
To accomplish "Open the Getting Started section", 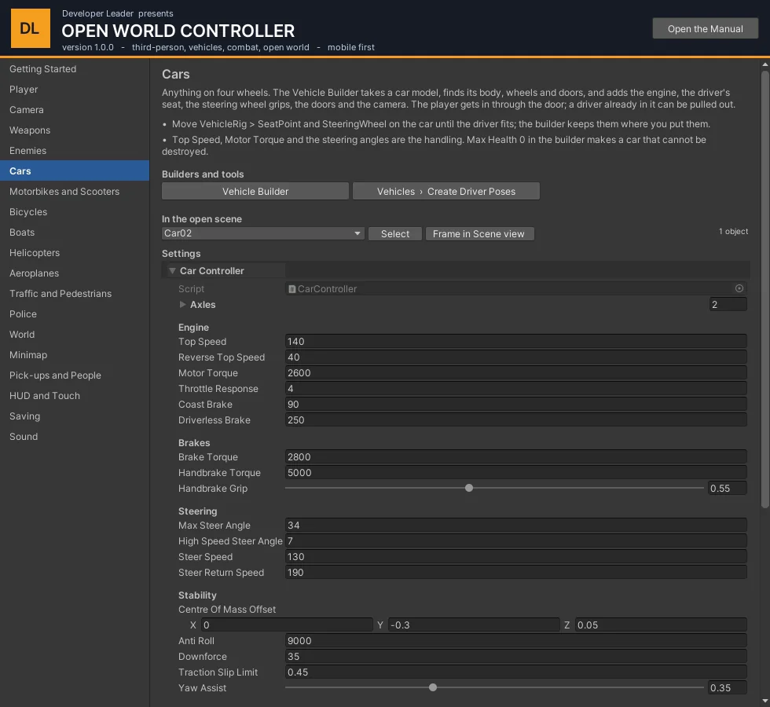I will pos(75,69).
